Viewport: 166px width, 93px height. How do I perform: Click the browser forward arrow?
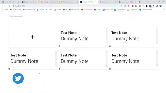[x=6, y=6]
